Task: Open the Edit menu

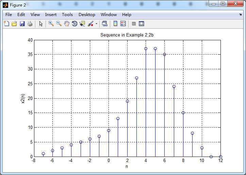Action: pos(21,15)
